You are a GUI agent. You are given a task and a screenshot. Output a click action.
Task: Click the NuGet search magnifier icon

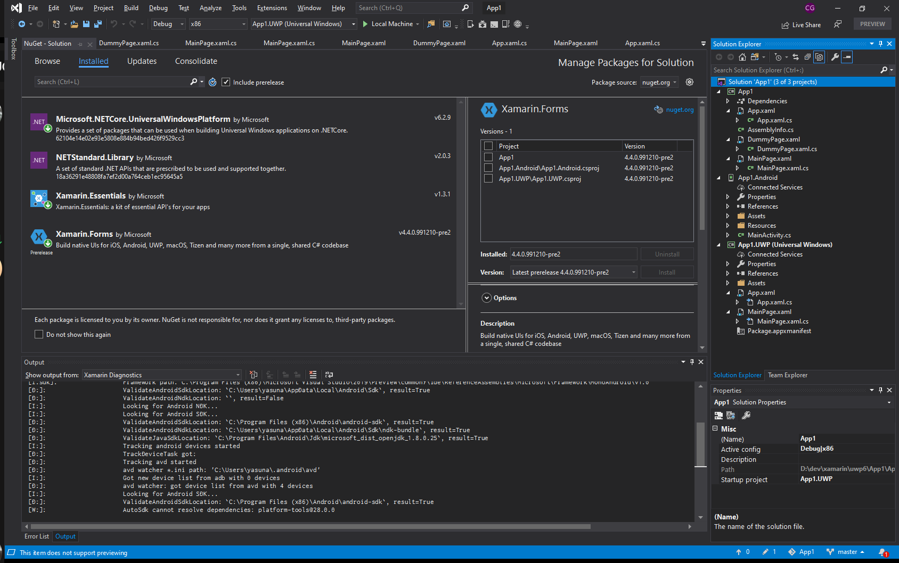tap(194, 82)
